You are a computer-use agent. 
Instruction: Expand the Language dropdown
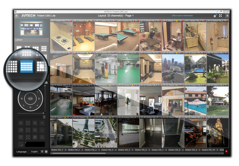pyautogui.click(x=42, y=152)
